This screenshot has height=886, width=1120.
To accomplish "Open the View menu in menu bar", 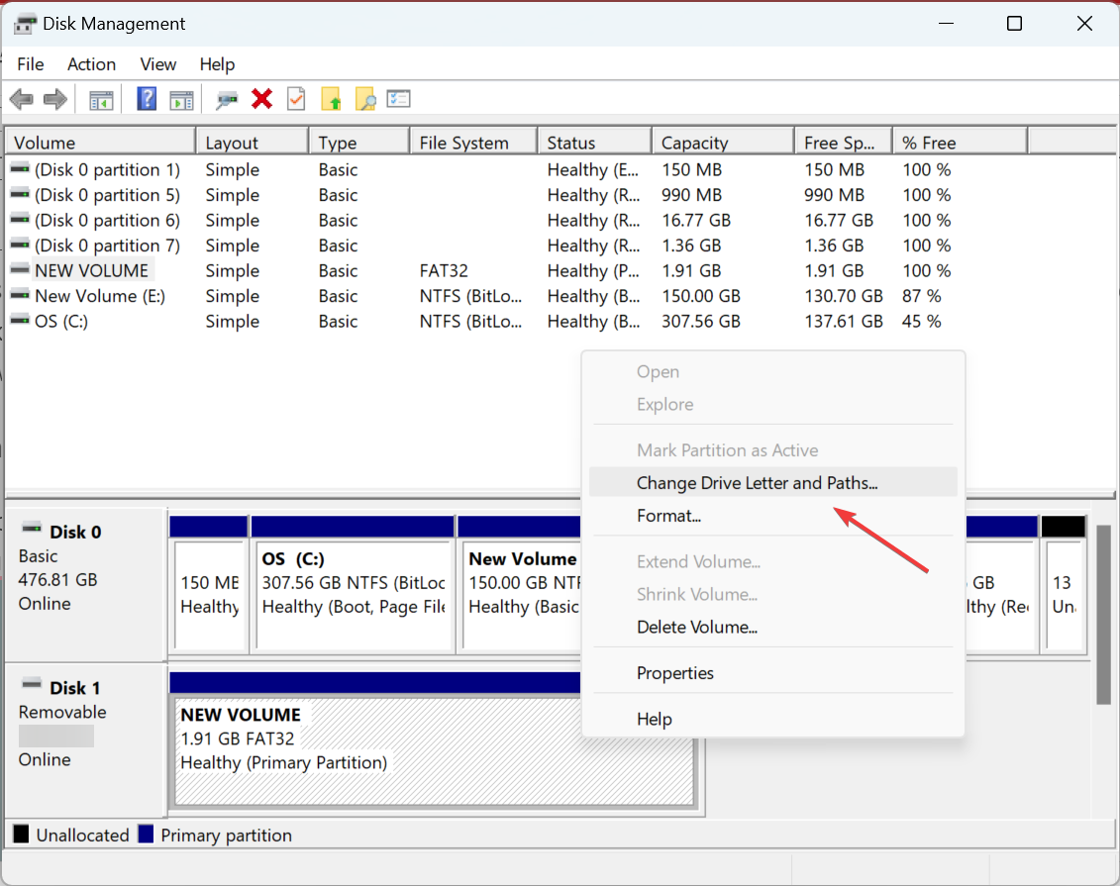I will 157,64.
